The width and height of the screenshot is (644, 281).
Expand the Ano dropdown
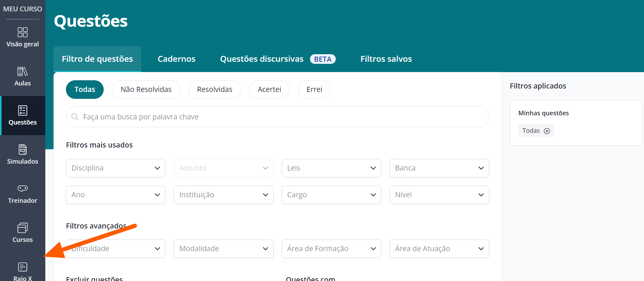116,195
